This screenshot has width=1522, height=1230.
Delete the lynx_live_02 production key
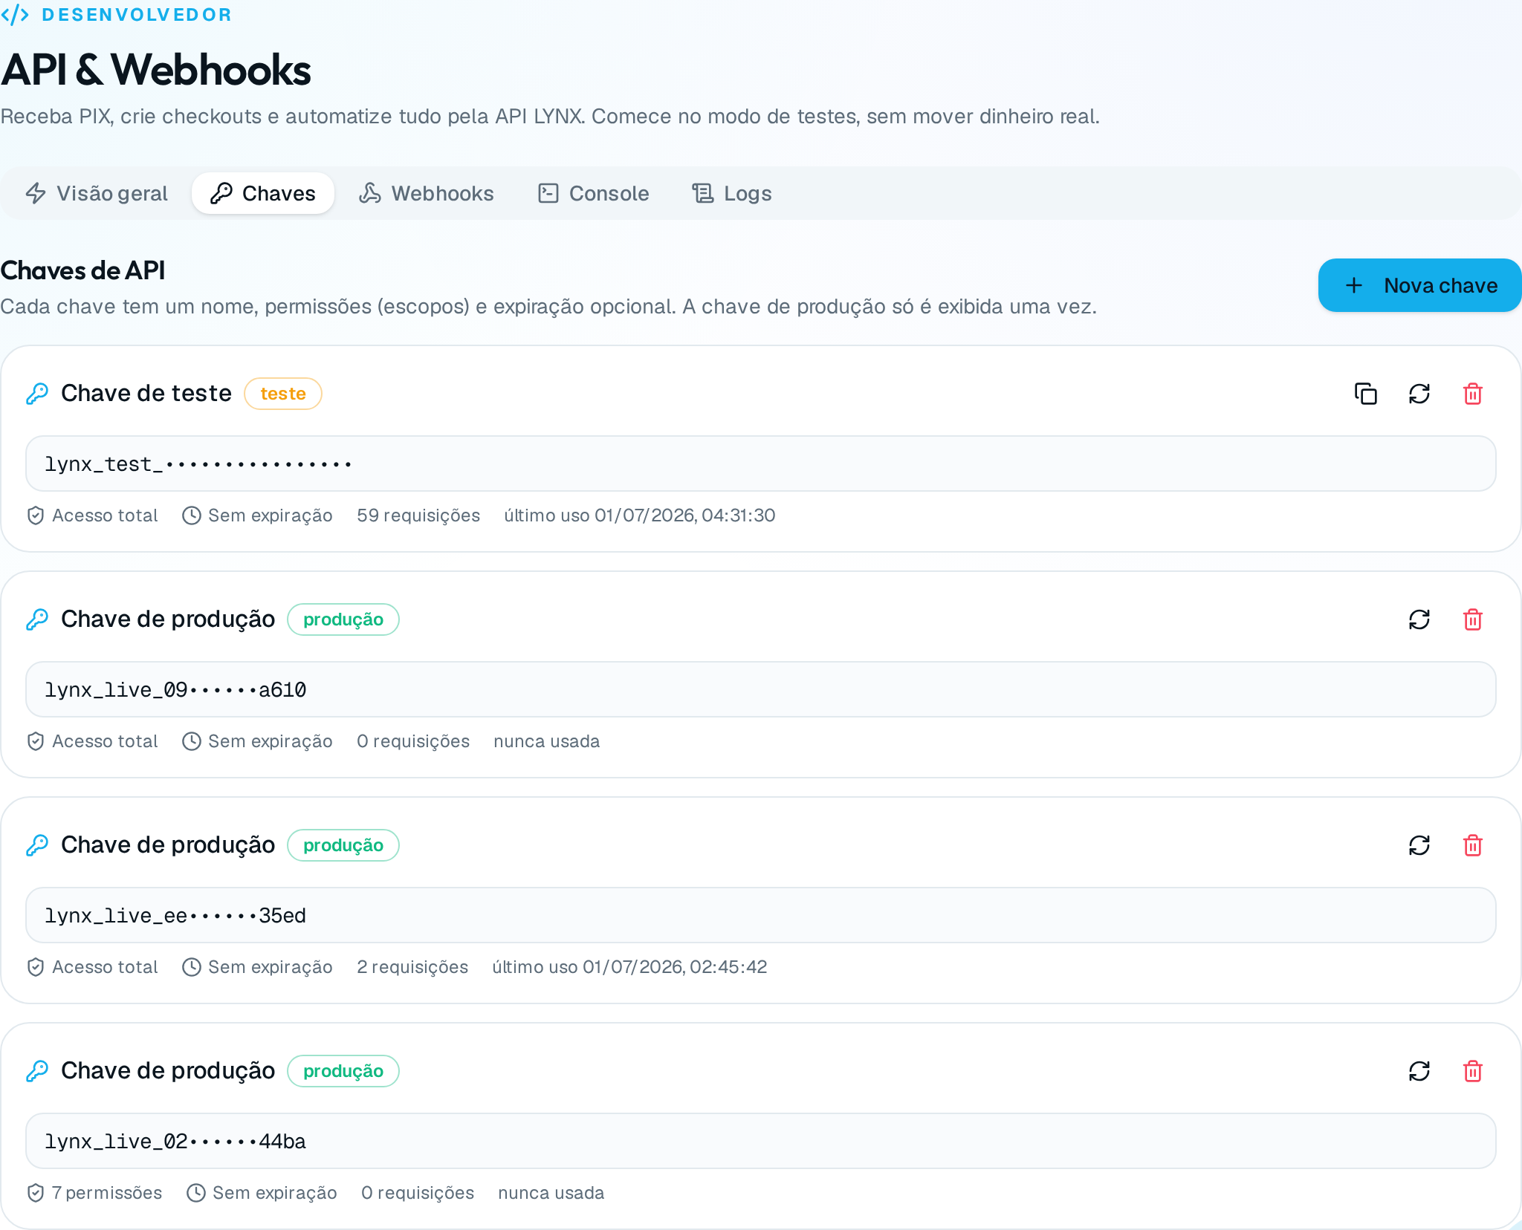tap(1473, 1071)
